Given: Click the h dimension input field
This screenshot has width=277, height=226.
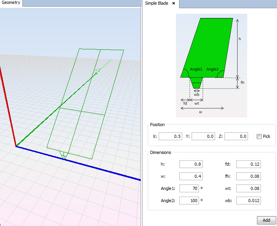Looking at the screenshot, I should pyautogui.click(x=191, y=165).
